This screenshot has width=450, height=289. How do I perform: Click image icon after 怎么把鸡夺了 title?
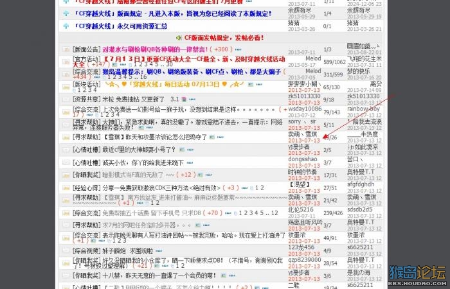point(212,137)
